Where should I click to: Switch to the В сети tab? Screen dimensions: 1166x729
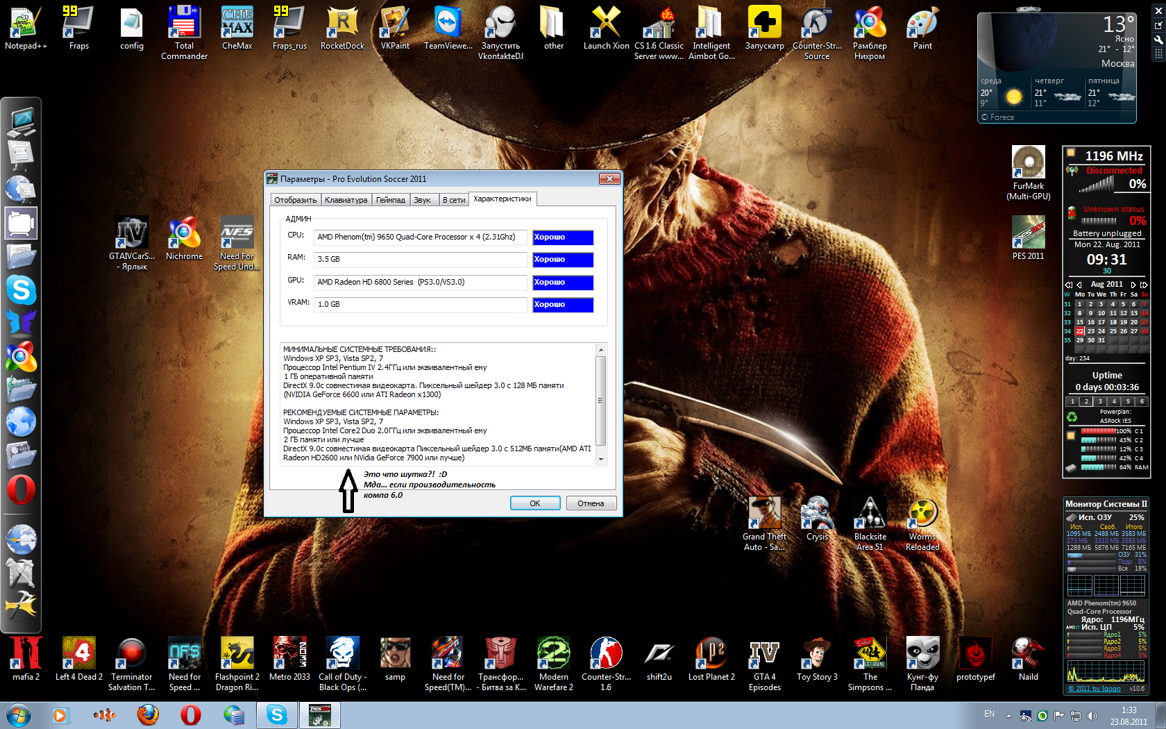click(x=454, y=200)
